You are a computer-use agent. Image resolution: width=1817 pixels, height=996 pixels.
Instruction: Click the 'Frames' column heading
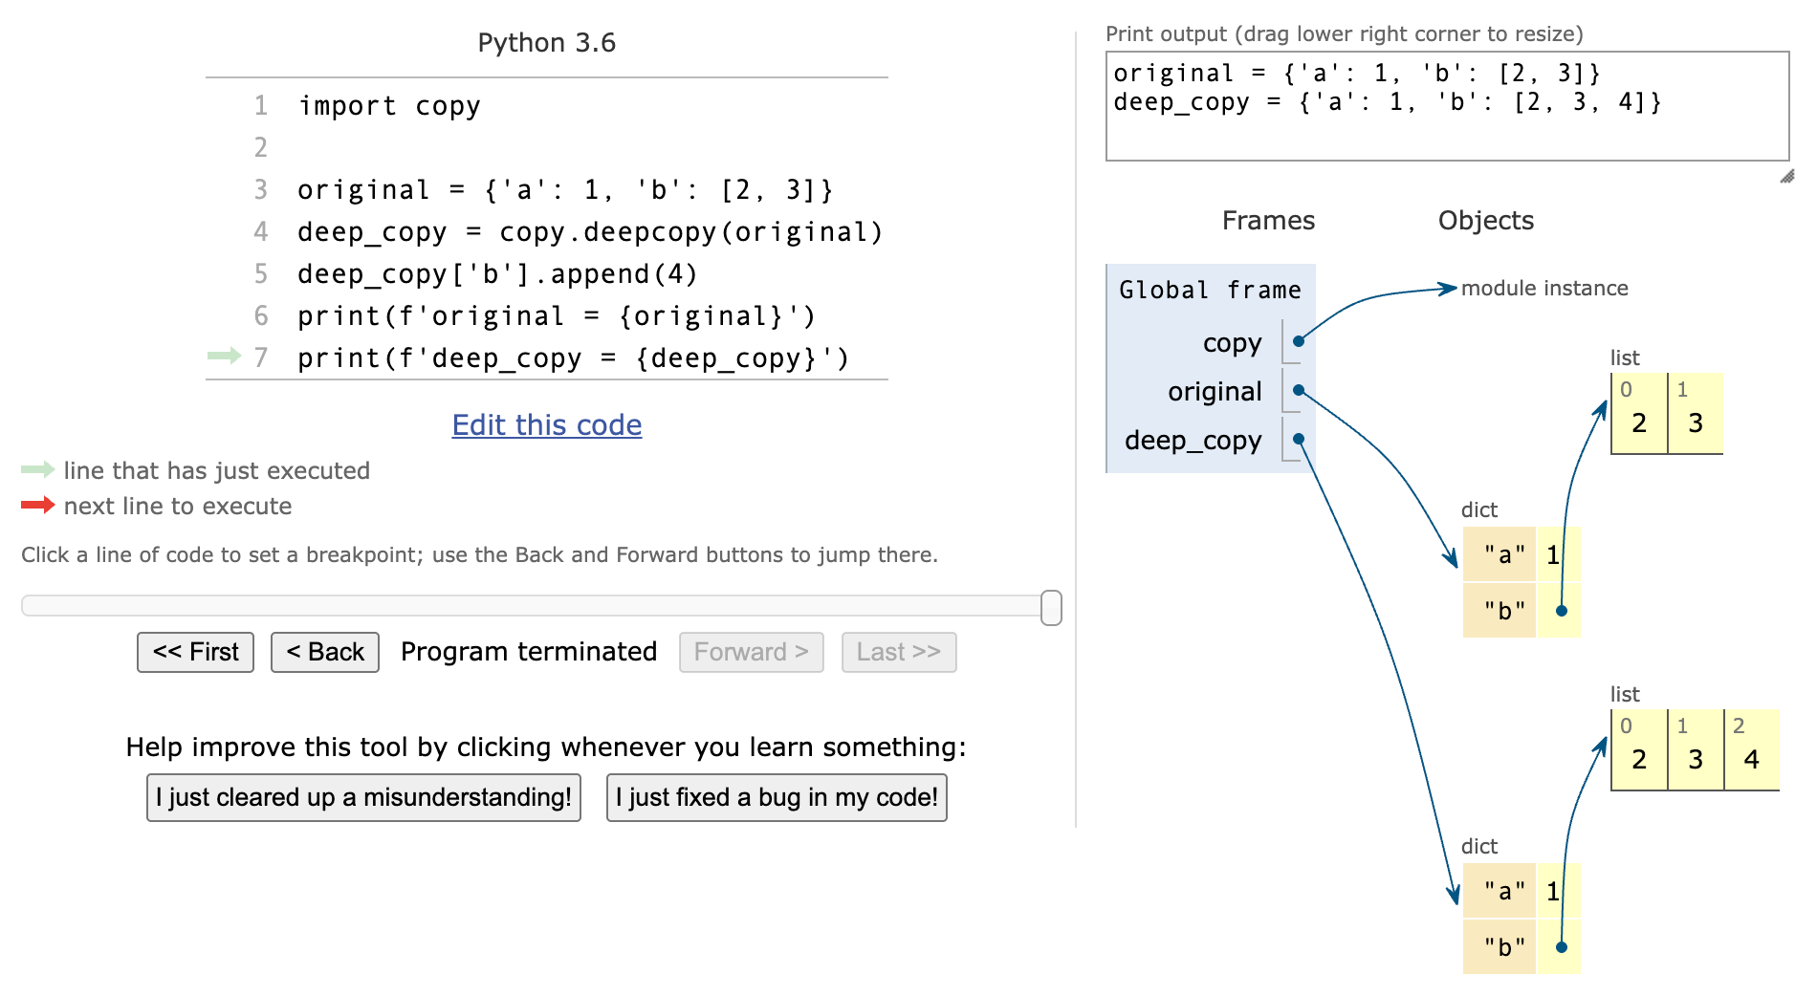[1268, 220]
